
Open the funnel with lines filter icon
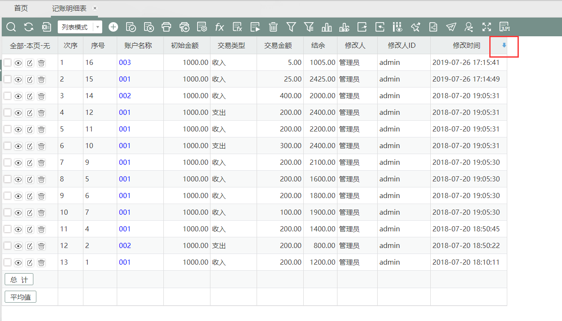click(x=309, y=27)
